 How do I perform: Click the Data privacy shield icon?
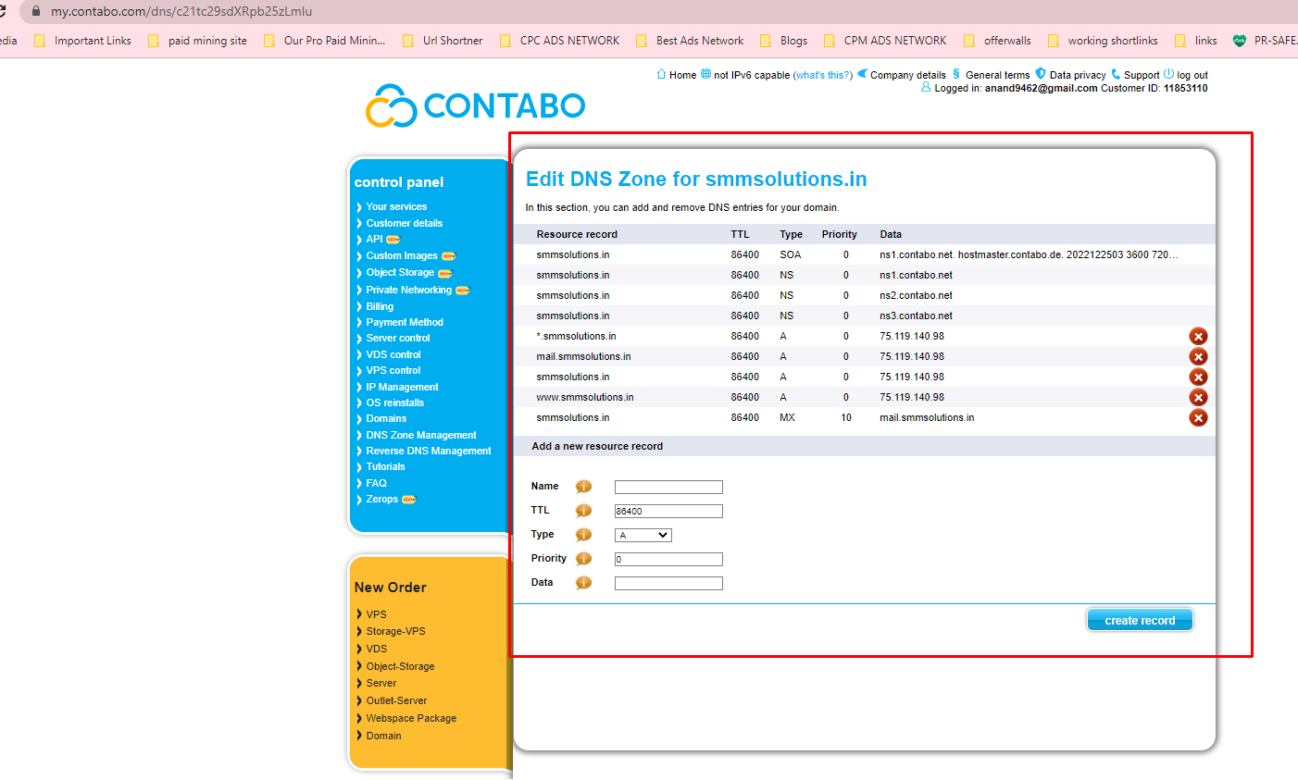tap(1041, 74)
